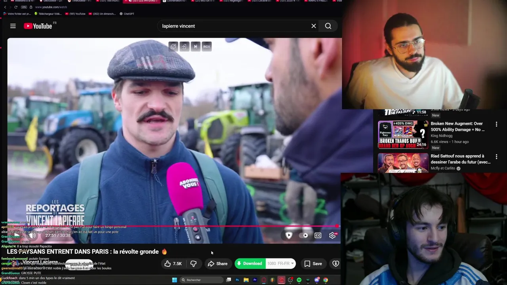Open 'Votre fichier est pr...' bookmark
The image size is (507, 285).
(17, 14)
